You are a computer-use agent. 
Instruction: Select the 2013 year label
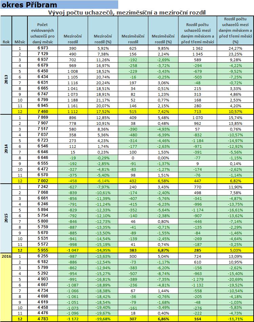[6, 79]
